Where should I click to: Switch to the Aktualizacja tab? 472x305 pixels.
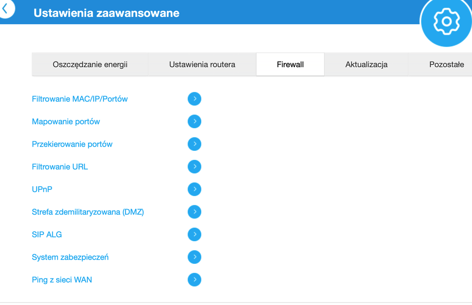click(x=366, y=64)
